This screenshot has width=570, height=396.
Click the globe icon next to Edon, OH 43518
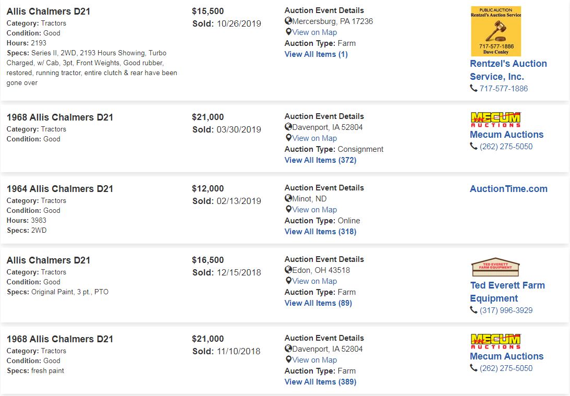coord(288,270)
